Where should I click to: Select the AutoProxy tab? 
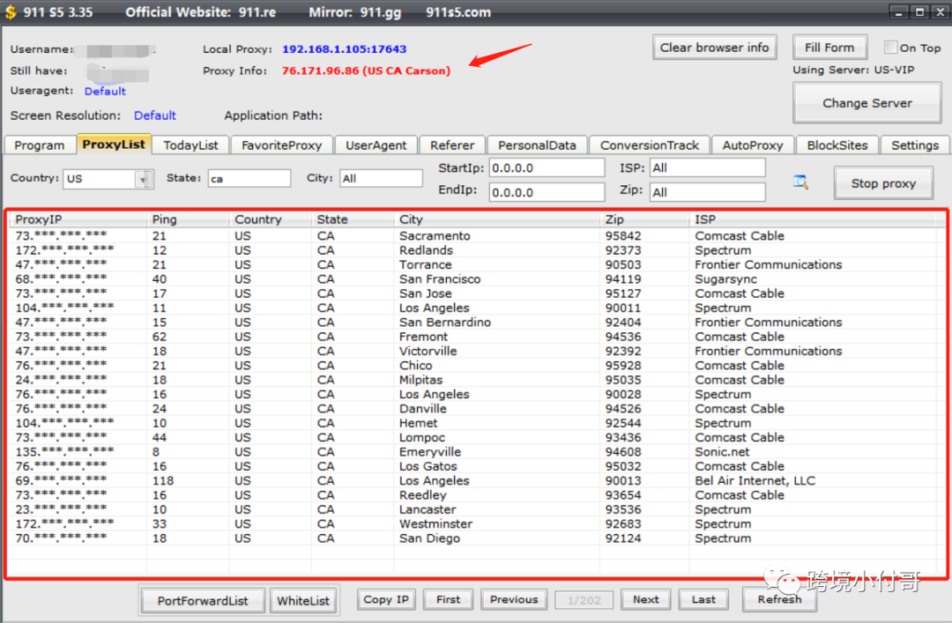click(x=752, y=145)
